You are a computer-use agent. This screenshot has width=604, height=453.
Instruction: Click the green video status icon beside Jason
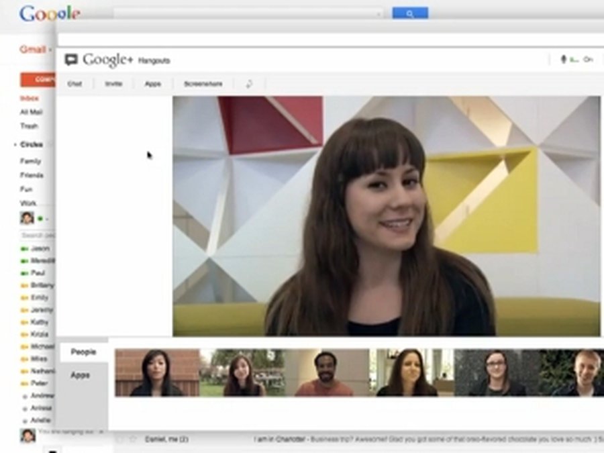[x=25, y=248]
